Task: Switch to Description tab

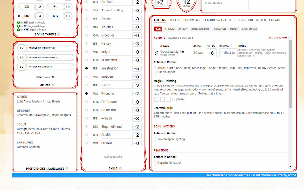Action: [x=244, y=20]
